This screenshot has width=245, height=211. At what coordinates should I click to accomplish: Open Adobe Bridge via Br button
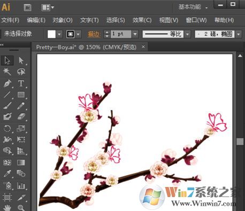[x=28, y=7]
